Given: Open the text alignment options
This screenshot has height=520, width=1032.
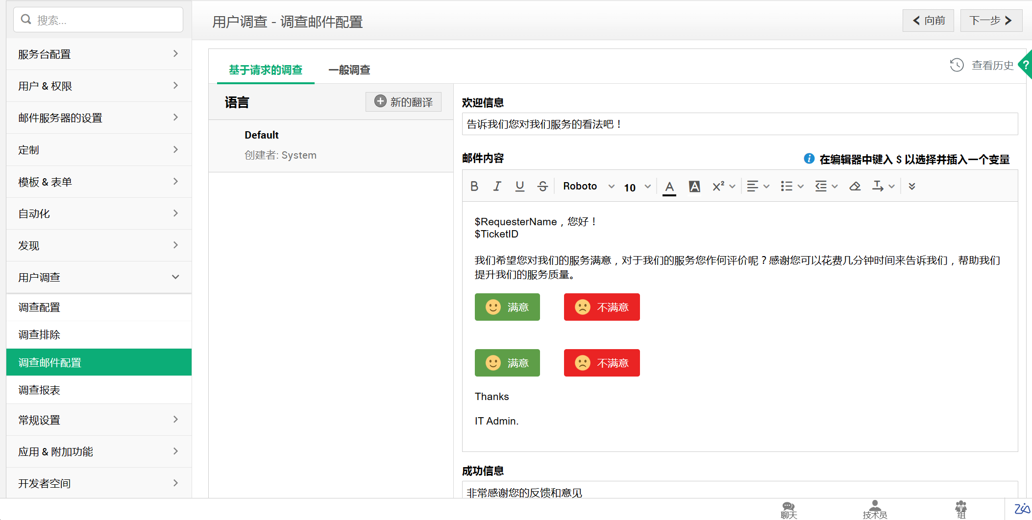Looking at the screenshot, I should (x=758, y=186).
